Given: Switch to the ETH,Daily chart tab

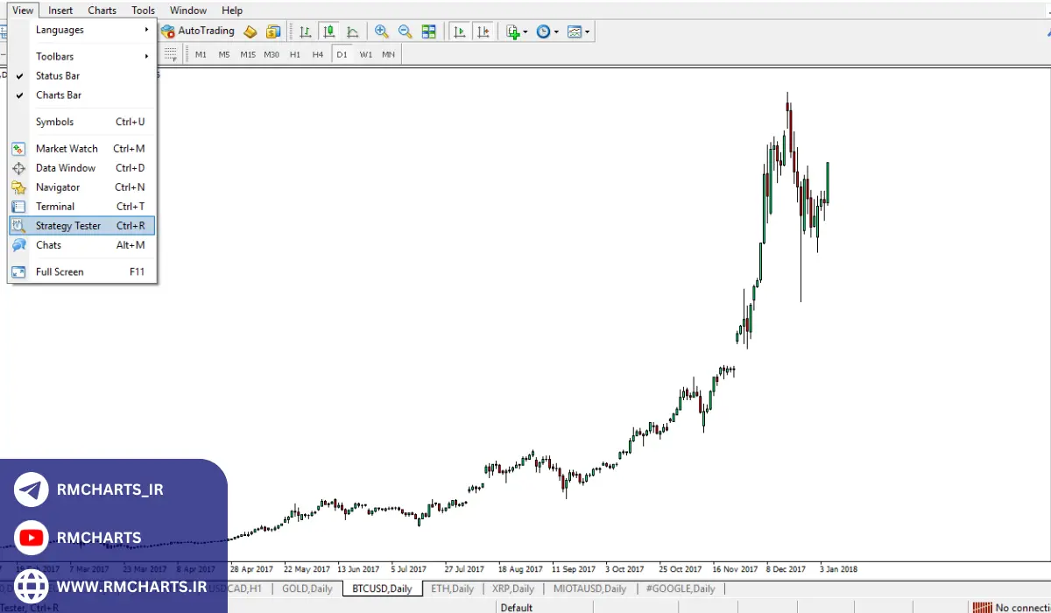Looking at the screenshot, I should (452, 588).
